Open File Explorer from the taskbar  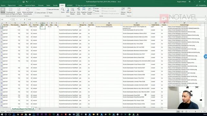[x=26, y=114]
